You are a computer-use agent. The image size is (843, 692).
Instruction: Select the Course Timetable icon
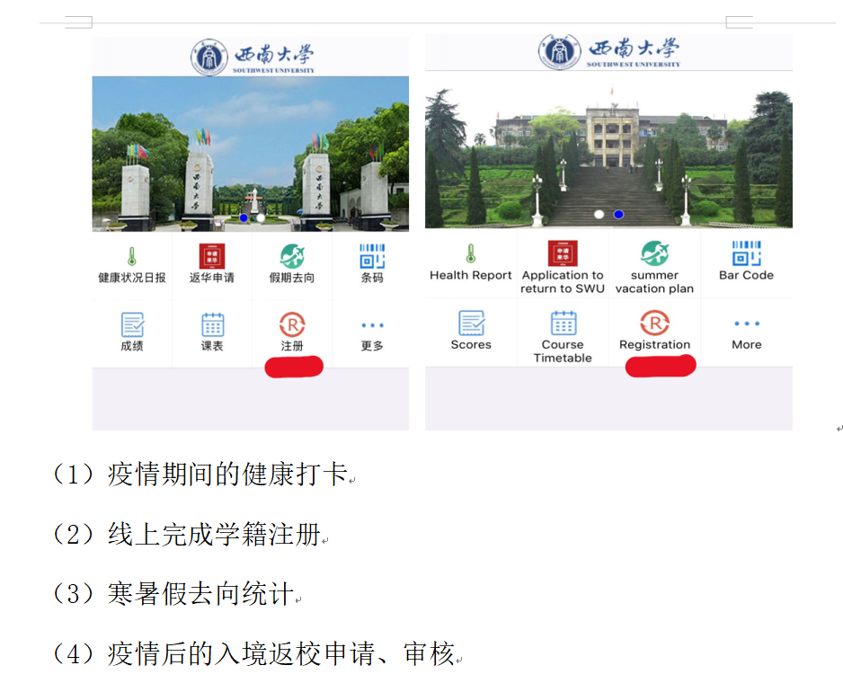pos(563,324)
